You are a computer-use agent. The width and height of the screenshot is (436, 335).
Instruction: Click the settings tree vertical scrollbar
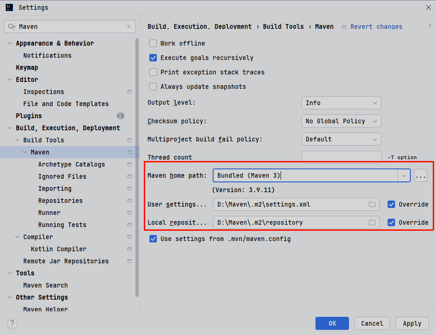137,167
